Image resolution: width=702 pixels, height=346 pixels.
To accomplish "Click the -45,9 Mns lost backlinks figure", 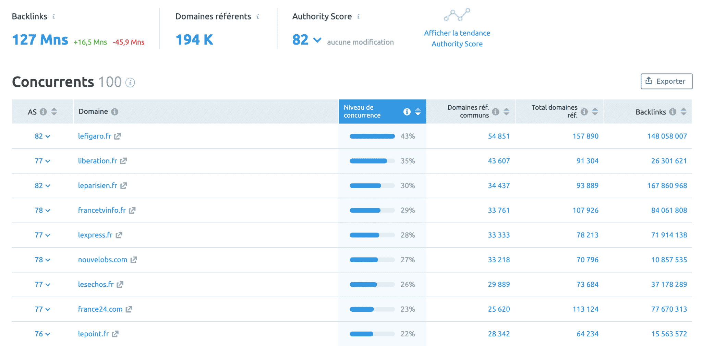I will pos(129,42).
